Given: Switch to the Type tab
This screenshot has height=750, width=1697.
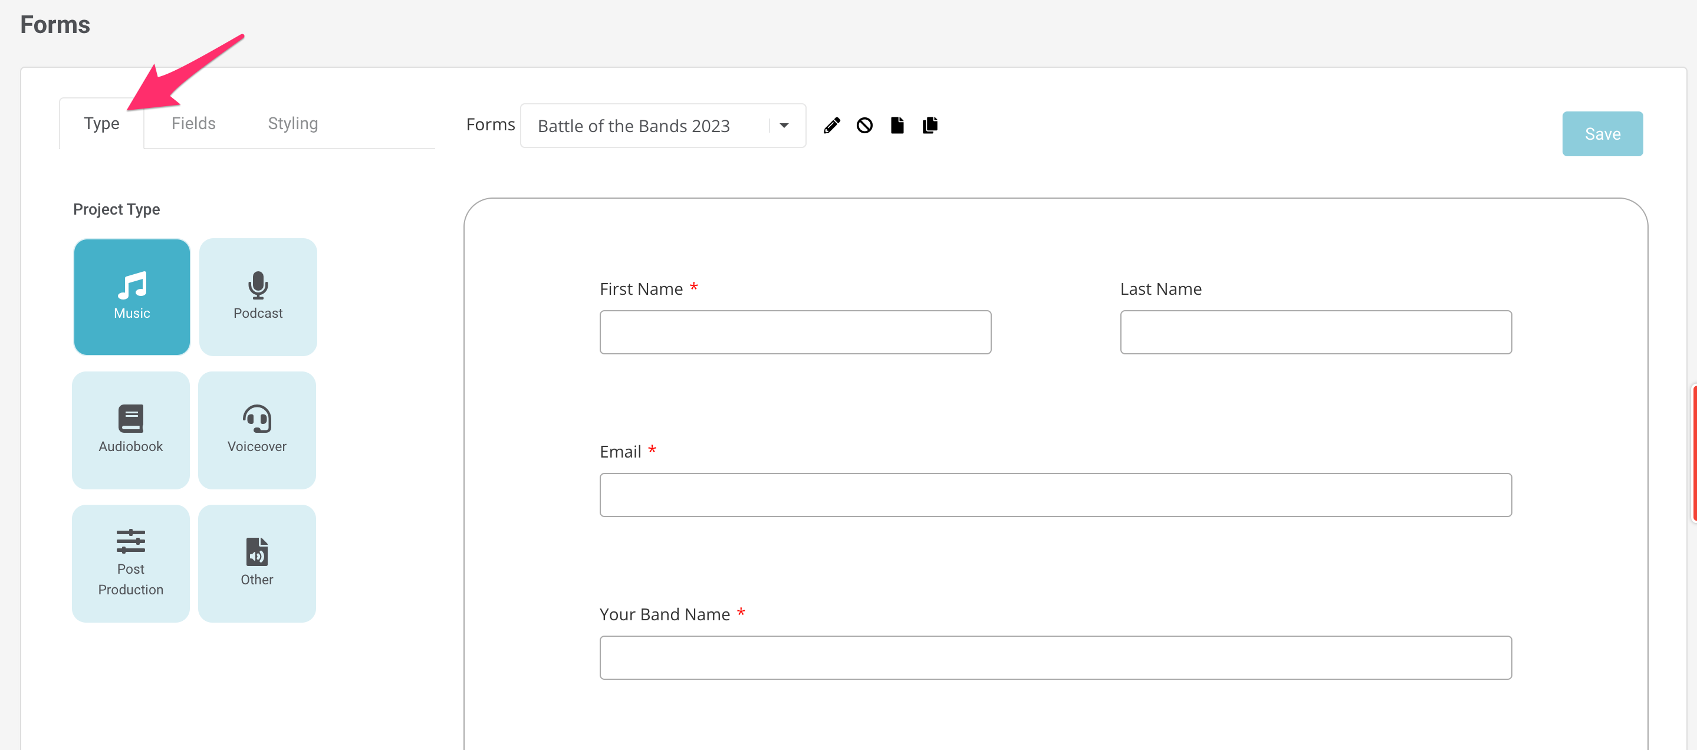Looking at the screenshot, I should click(x=101, y=124).
